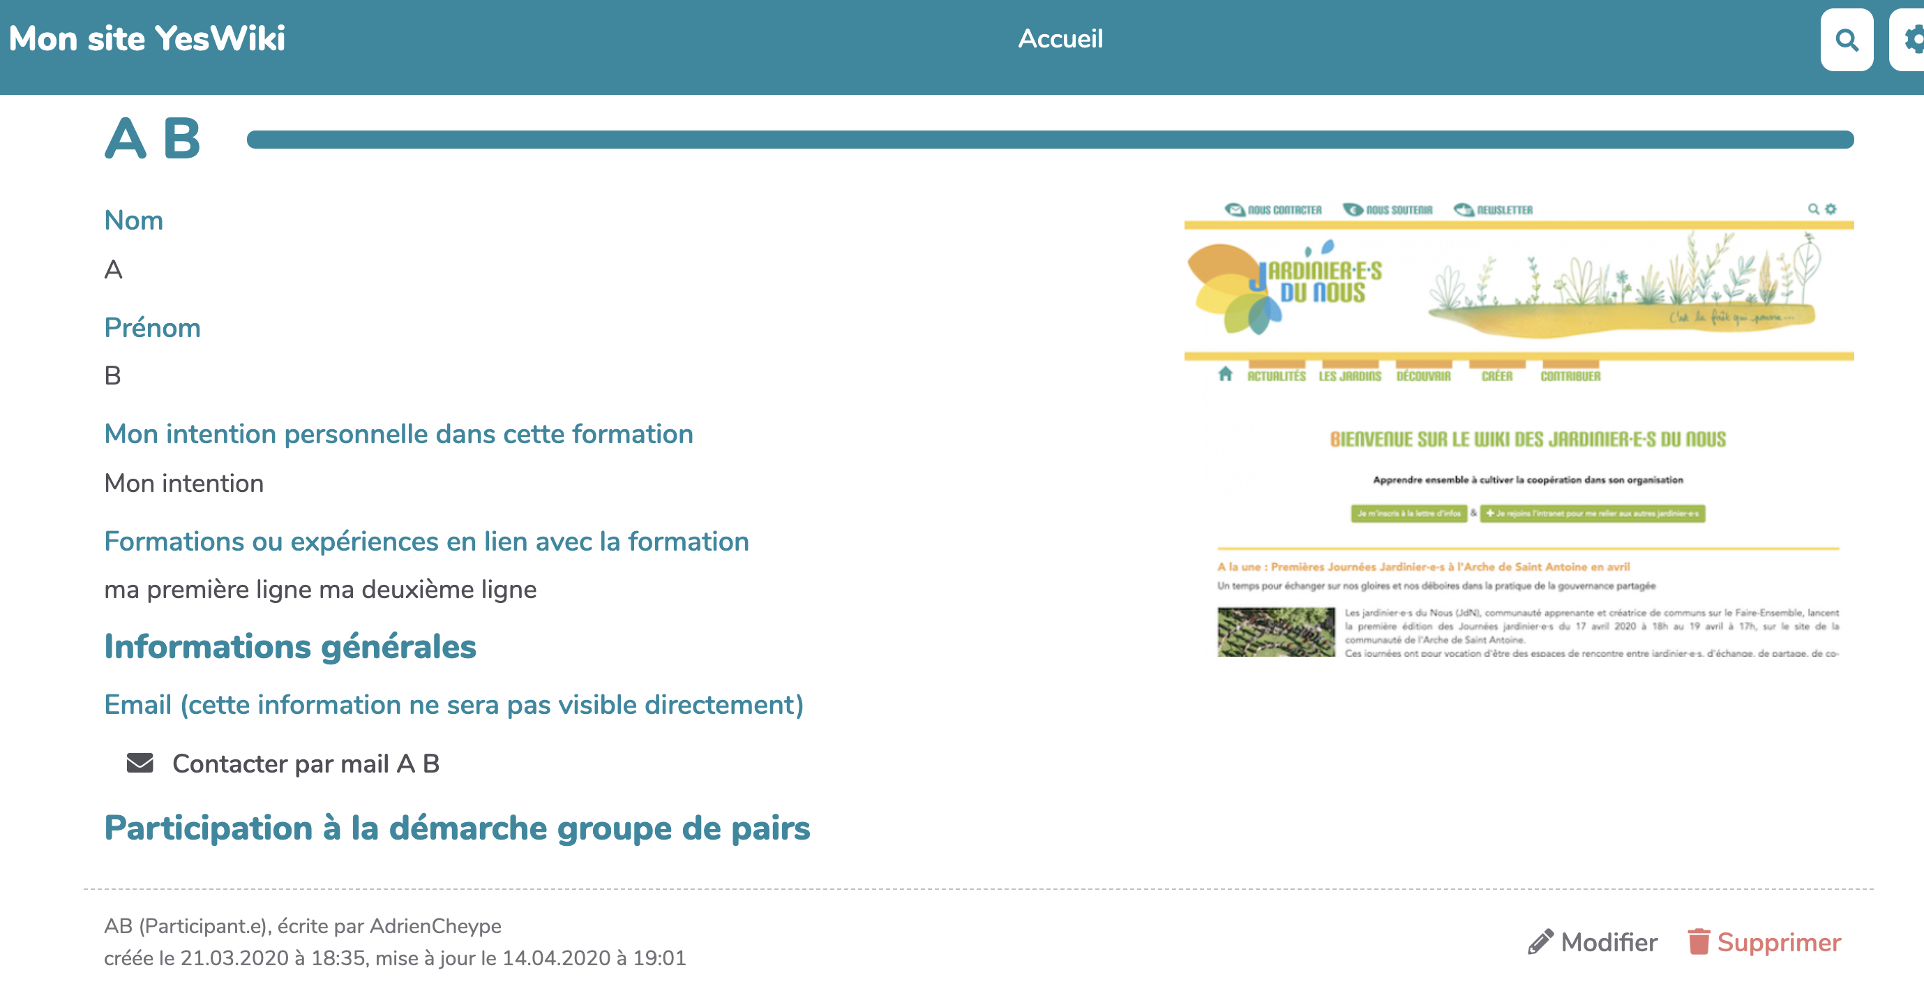Click the Contacter par mail A B link
The image size is (1924, 998).
306,764
